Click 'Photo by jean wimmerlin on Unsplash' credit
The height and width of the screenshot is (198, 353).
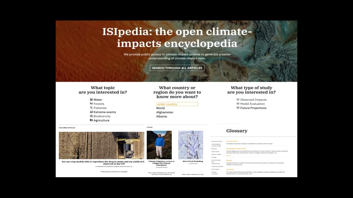pyautogui.click(x=114, y=172)
